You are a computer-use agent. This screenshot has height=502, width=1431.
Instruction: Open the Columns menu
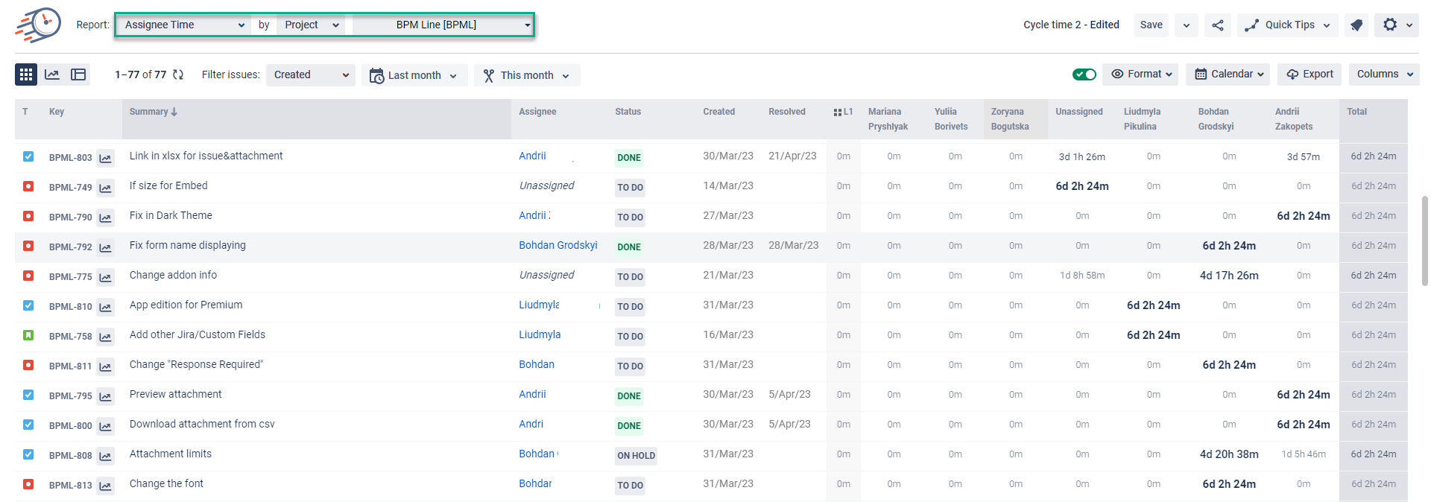[1384, 74]
